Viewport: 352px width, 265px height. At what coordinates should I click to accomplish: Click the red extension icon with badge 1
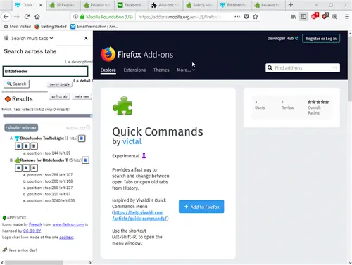[315, 16]
